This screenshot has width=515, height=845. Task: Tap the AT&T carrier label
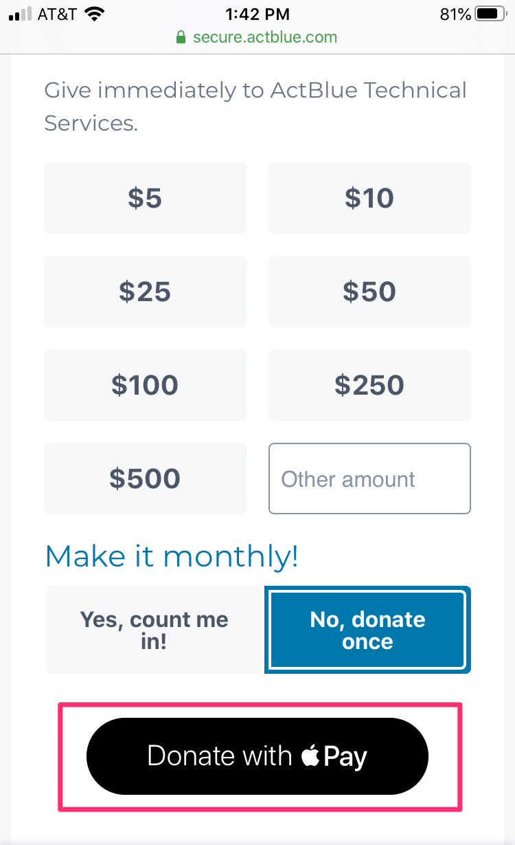tap(56, 14)
